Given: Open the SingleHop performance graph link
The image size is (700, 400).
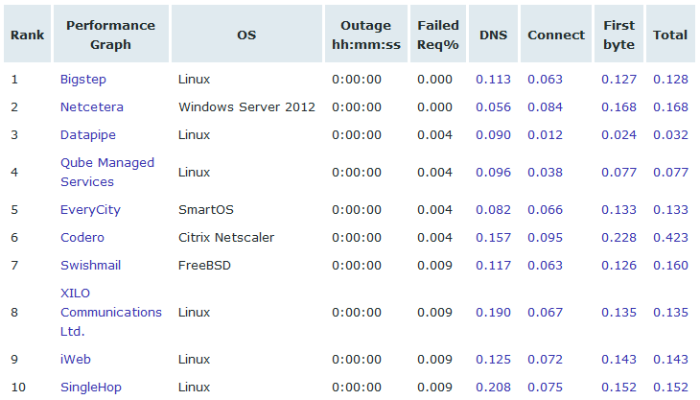Looking at the screenshot, I should [x=91, y=388].
